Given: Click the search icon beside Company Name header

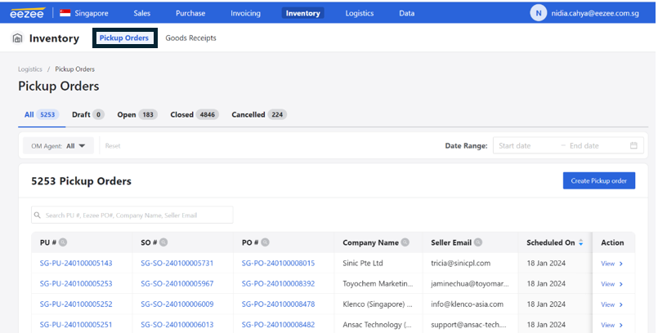Looking at the screenshot, I should click(405, 242).
